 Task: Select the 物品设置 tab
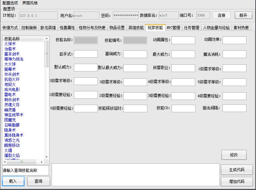pyautogui.click(x=117, y=28)
